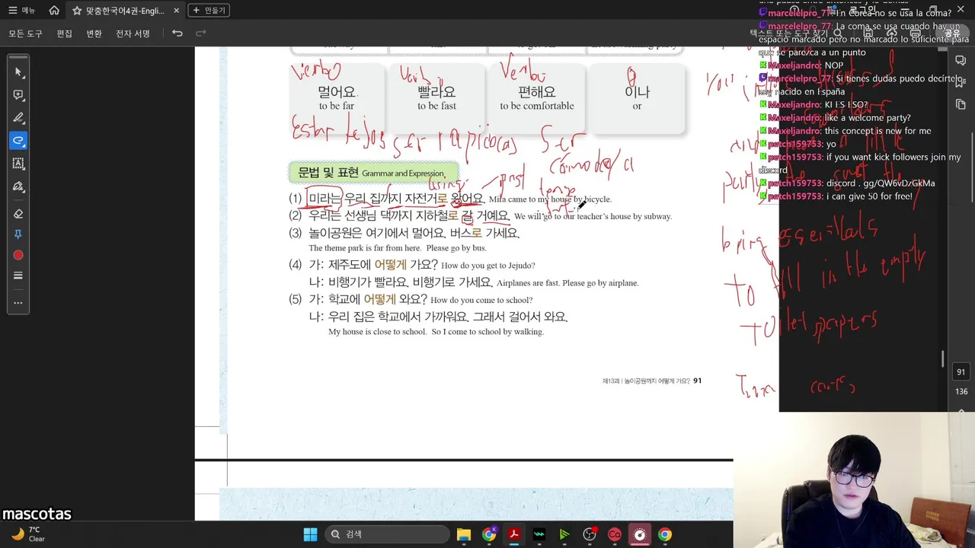Select the sign fountain pen tool
The width and height of the screenshot is (975, 548).
coord(18,186)
